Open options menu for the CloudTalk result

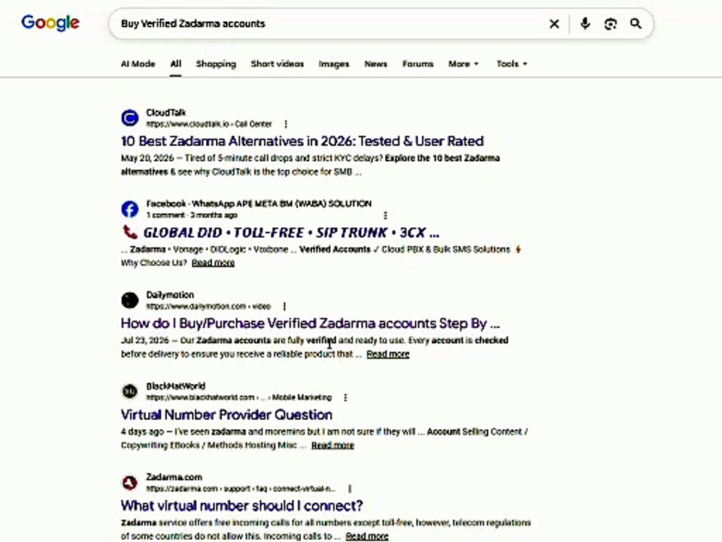pos(286,124)
